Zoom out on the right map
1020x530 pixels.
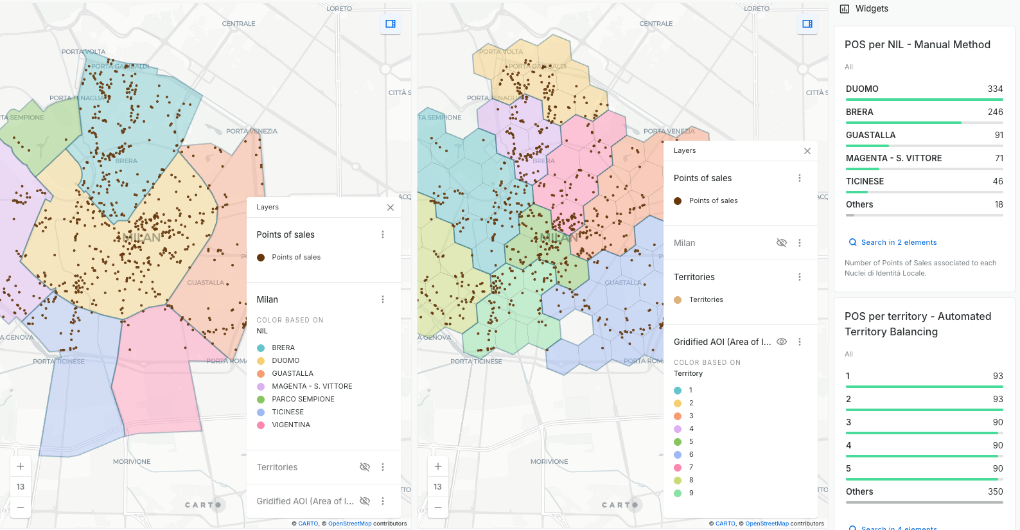coord(438,507)
